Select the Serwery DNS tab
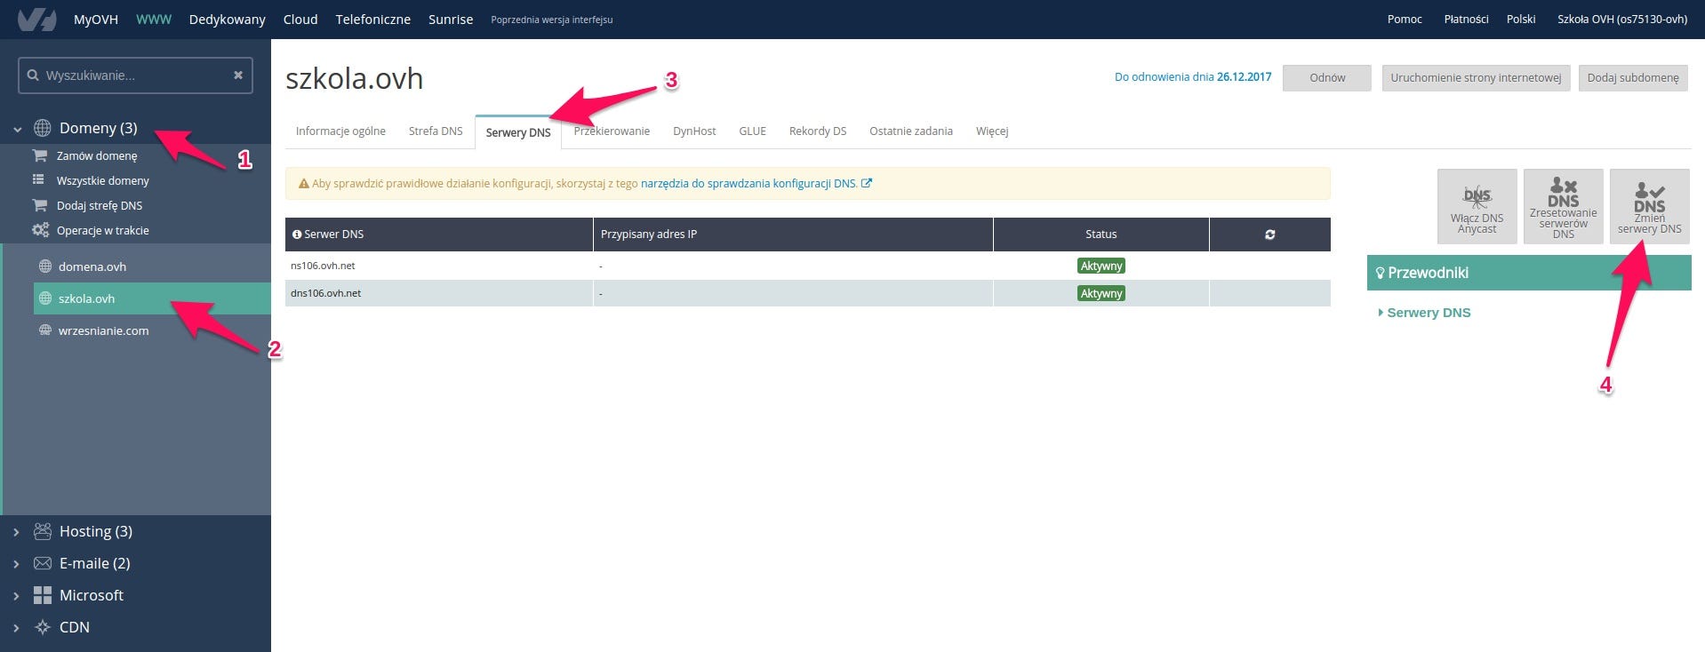Image resolution: width=1705 pixels, height=652 pixels. [518, 132]
